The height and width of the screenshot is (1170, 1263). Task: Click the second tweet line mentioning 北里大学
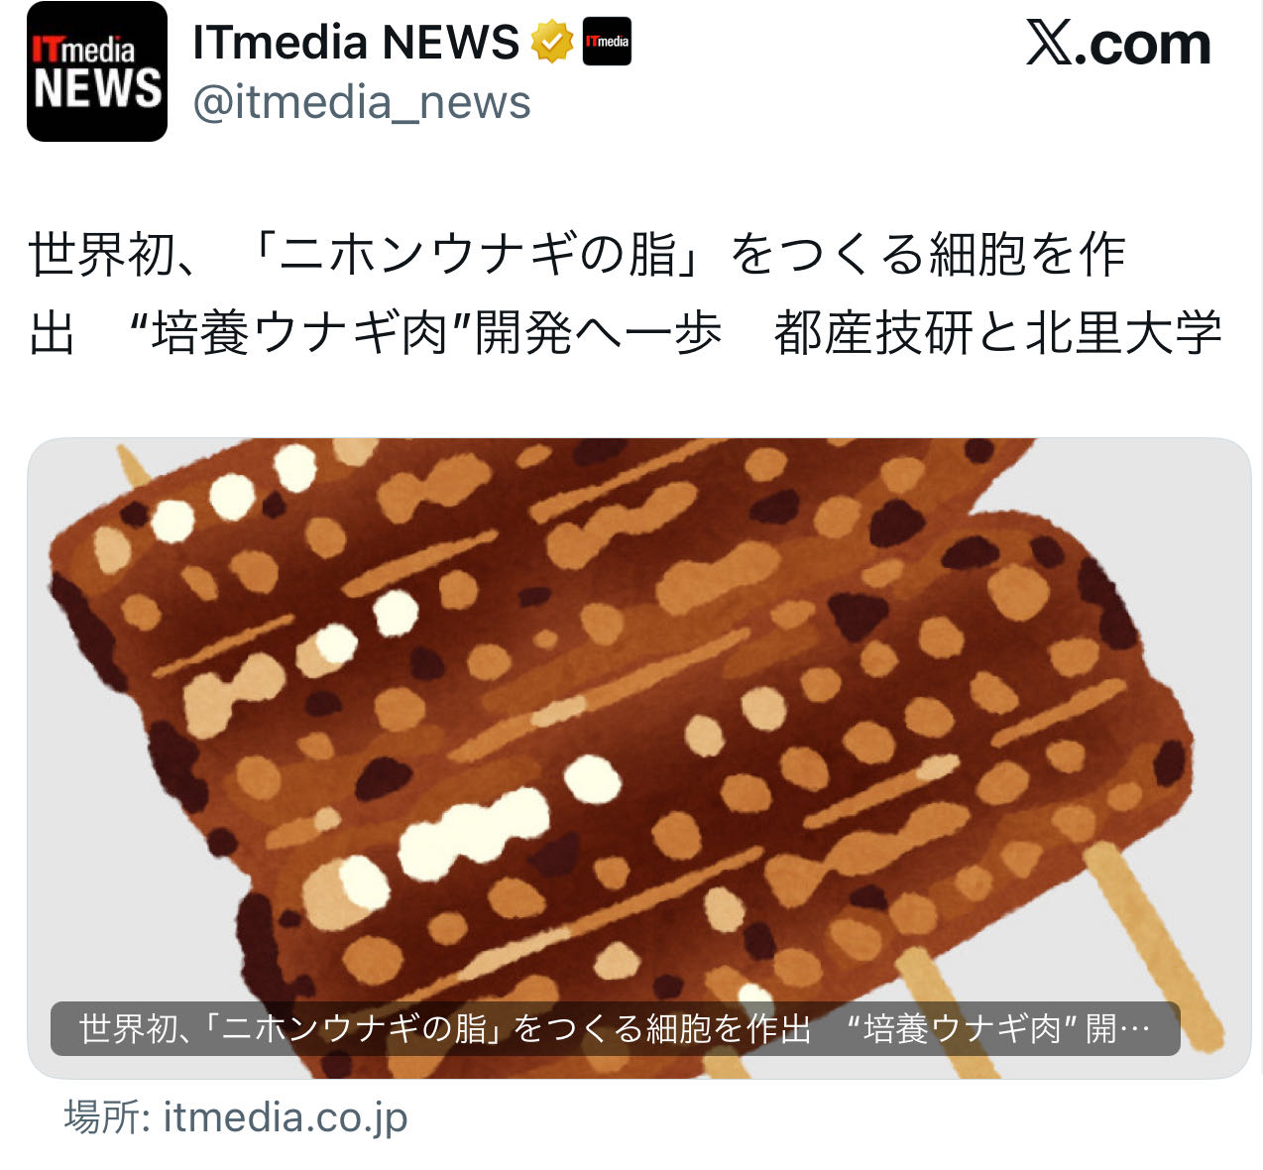[625, 334]
